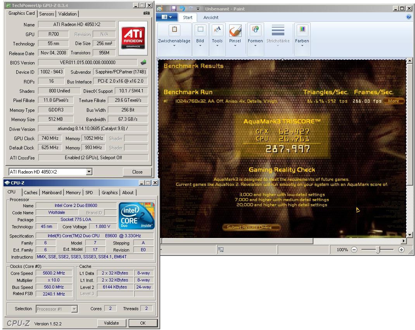Click the Formen shapes icon in Paint
The image size is (415, 330).
[x=256, y=30]
